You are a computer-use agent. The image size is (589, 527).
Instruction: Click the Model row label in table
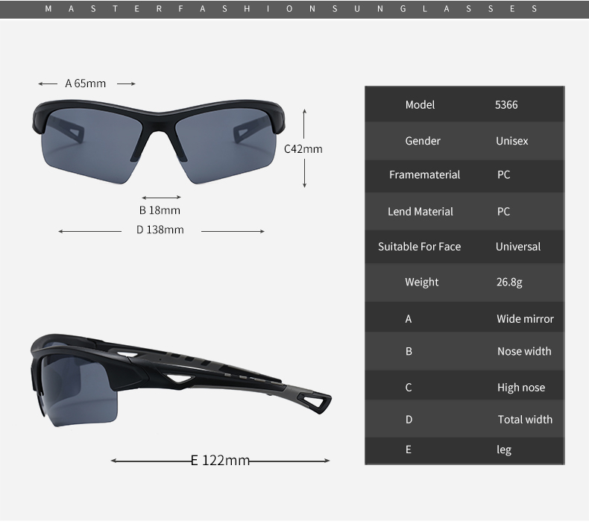420,104
